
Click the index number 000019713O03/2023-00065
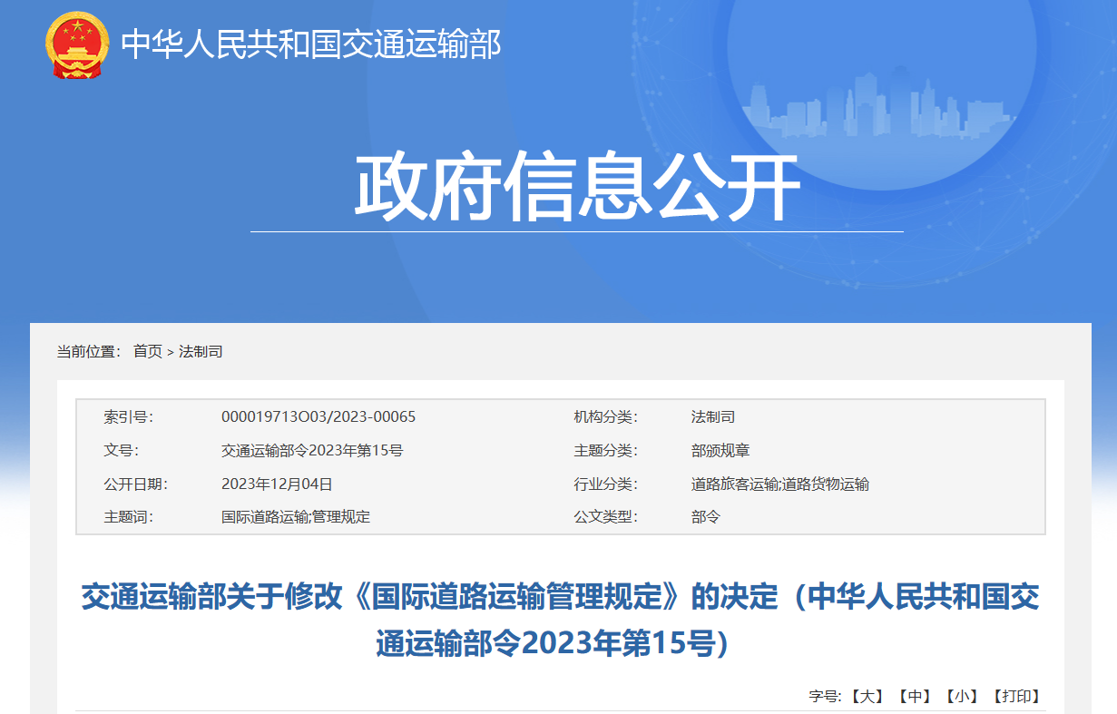coord(318,417)
